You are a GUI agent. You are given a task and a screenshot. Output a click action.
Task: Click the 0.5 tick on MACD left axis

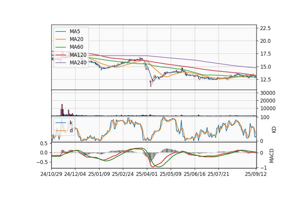coord(44,143)
